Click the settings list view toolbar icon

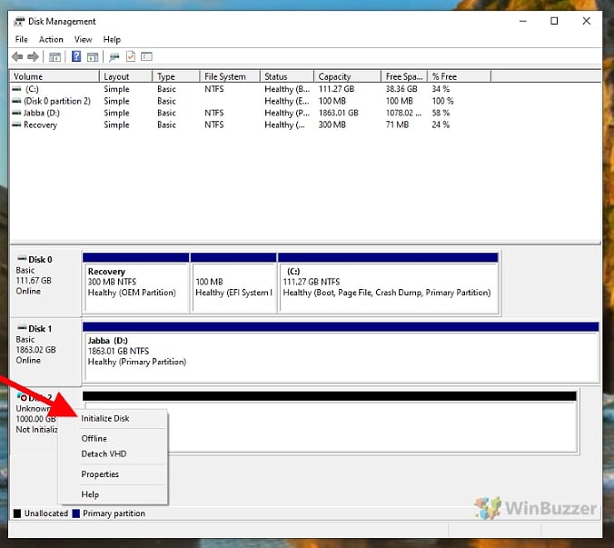[146, 56]
